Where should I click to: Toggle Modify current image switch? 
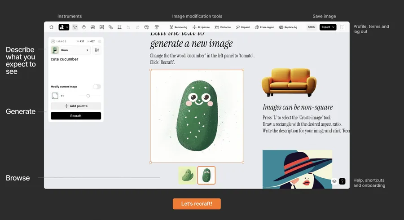click(x=97, y=87)
